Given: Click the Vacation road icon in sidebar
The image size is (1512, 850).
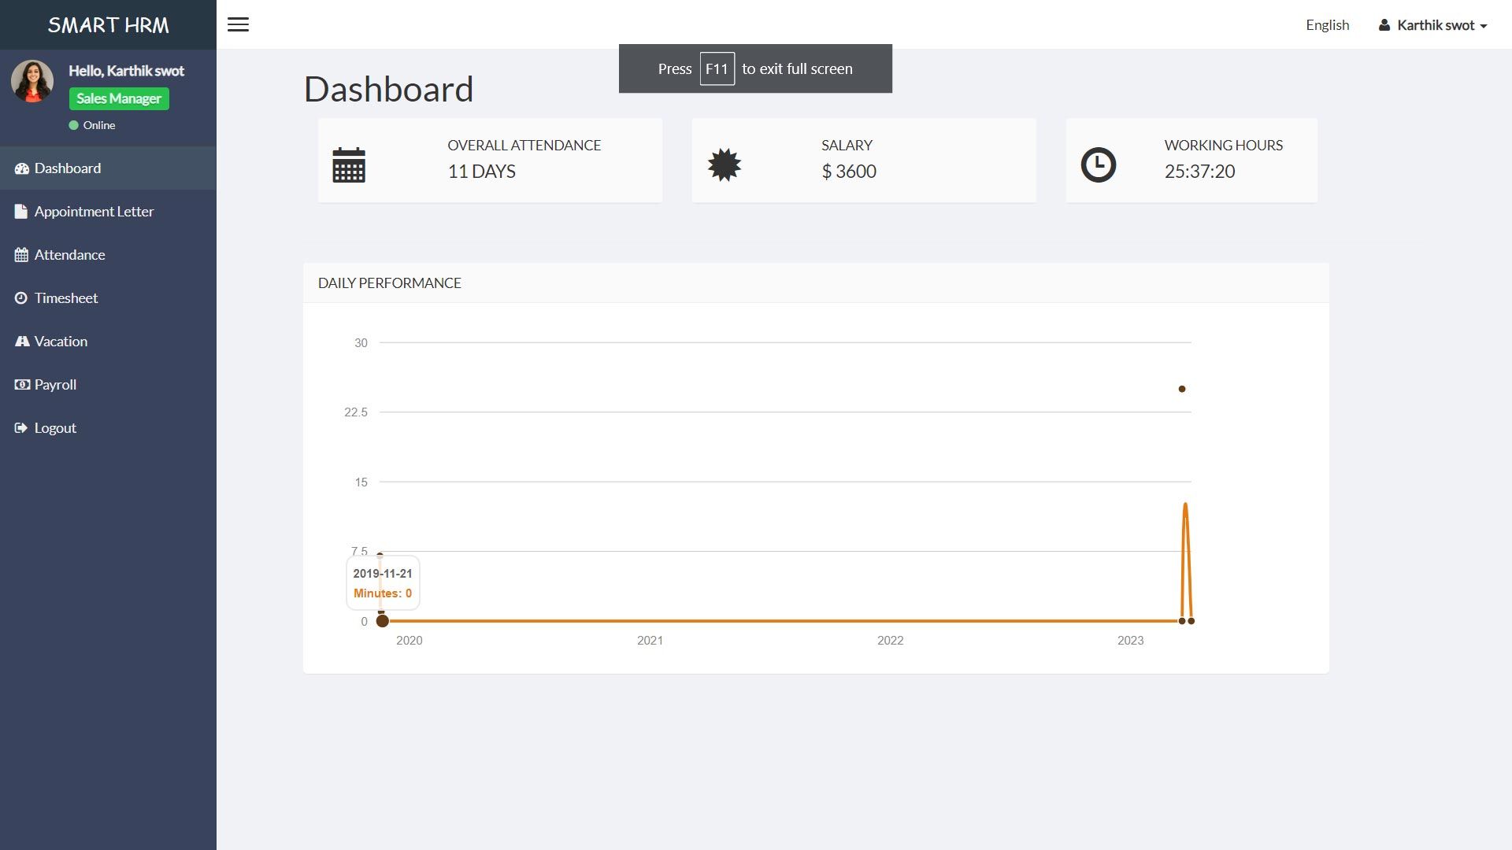Looking at the screenshot, I should click(x=21, y=342).
